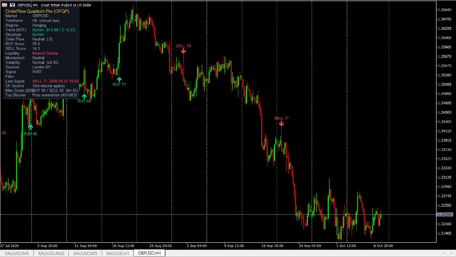The image size is (456, 257).
Task: Click the time axis label '2 Sep 04:00'
Action: [x=197, y=246]
